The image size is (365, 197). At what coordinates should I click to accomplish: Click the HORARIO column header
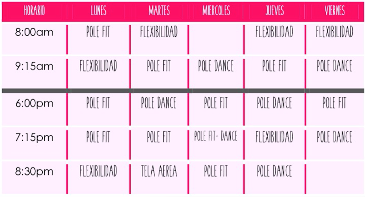click(x=34, y=11)
